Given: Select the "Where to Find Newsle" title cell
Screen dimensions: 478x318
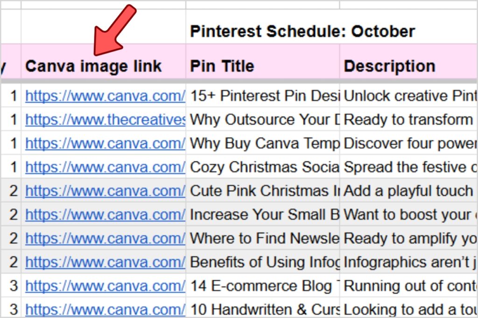Looking at the screenshot, I should pyautogui.click(x=264, y=238).
